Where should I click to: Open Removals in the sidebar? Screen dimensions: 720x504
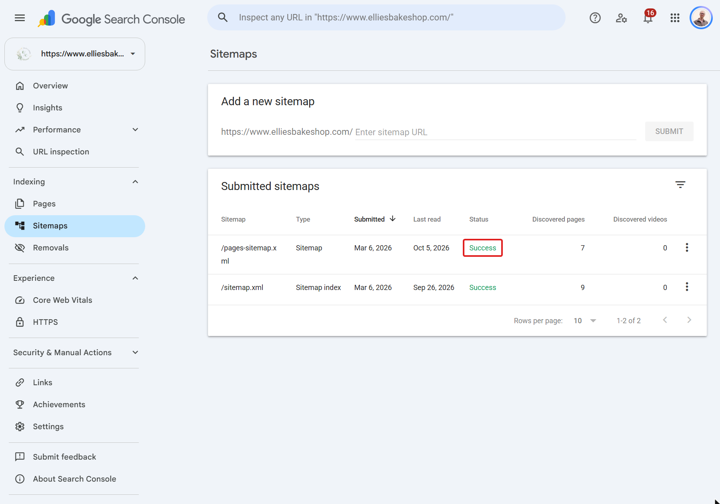point(75,248)
